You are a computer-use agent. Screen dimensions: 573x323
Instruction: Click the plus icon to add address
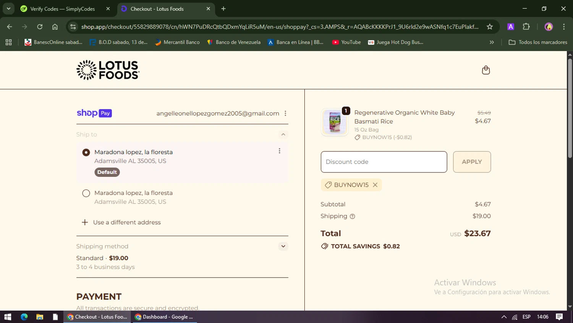85,222
